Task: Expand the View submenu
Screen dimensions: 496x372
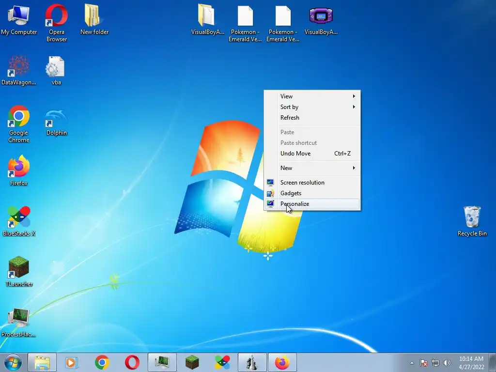Action: point(312,96)
